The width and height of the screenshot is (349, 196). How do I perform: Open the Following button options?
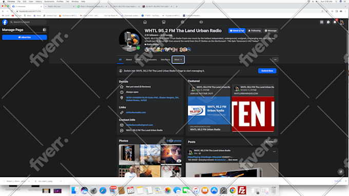(x=255, y=31)
